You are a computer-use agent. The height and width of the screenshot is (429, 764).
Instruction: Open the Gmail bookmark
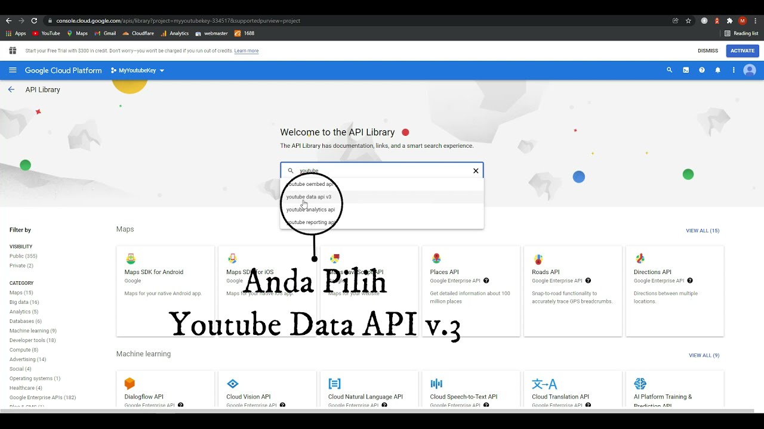(x=105, y=33)
